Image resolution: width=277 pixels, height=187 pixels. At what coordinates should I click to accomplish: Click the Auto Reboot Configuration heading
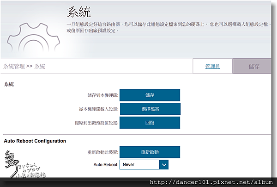[35, 141]
